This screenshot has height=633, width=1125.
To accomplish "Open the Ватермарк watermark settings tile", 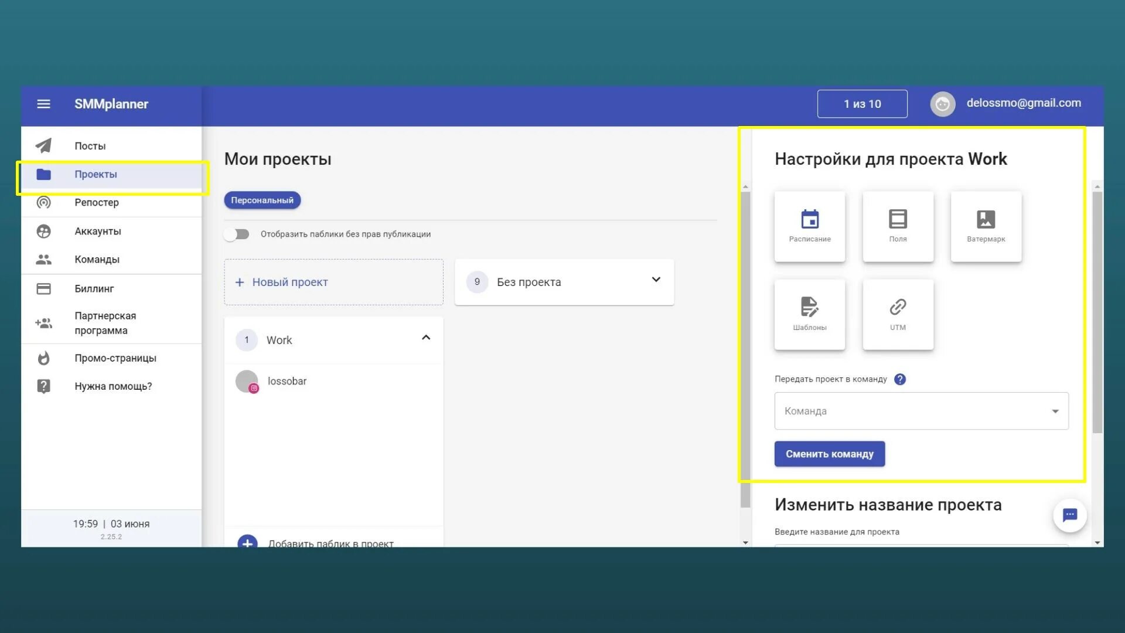I will pyautogui.click(x=986, y=226).
